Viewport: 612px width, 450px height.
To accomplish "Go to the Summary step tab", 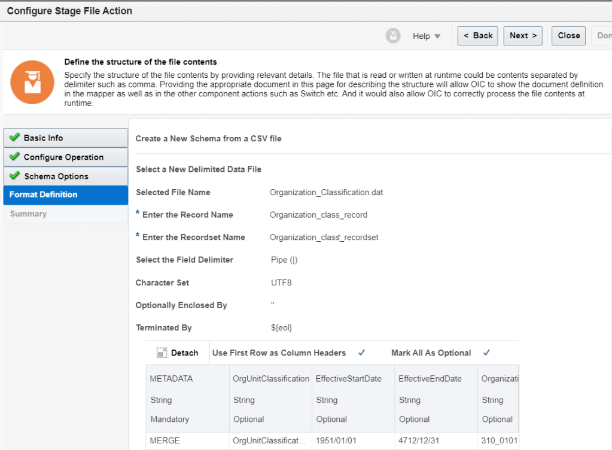I will pos(28,214).
